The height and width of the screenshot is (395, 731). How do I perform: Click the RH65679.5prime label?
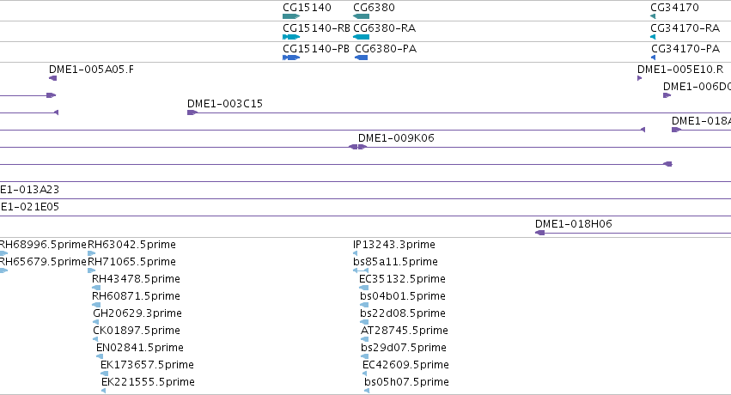pyautogui.click(x=43, y=262)
